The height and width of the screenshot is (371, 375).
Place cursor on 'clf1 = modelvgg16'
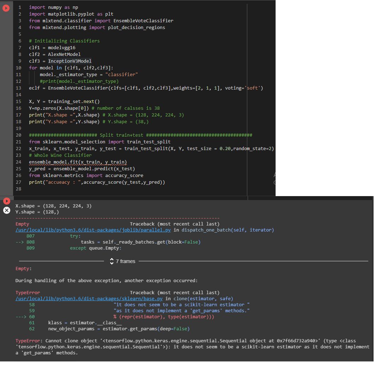tap(52, 48)
